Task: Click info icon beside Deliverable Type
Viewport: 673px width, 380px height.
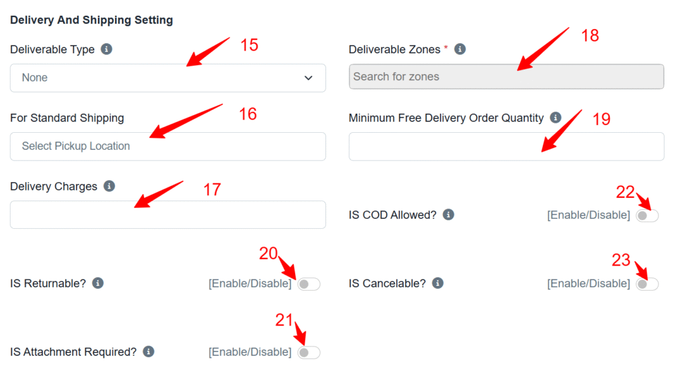Action: click(106, 49)
